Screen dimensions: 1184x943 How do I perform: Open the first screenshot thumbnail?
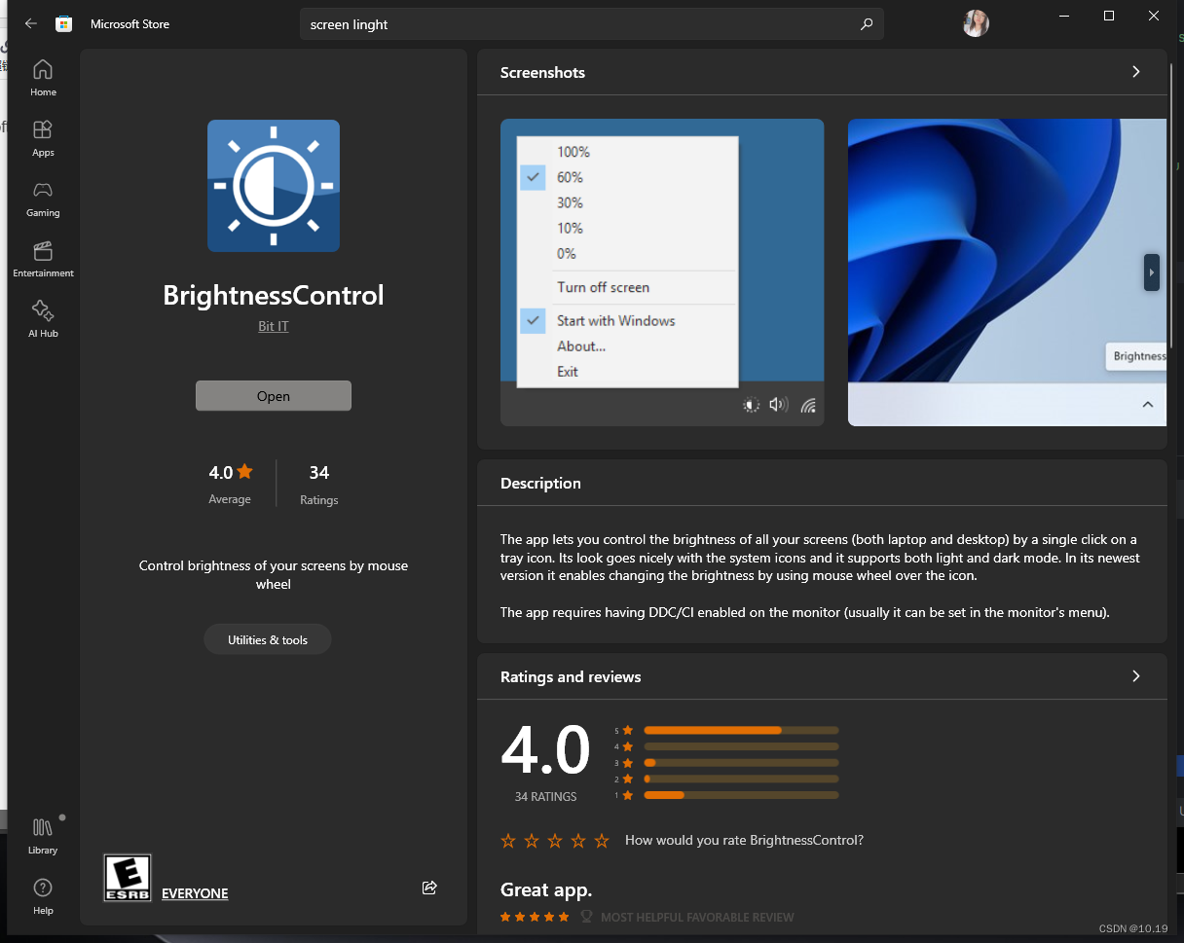pyautogui.click(x=662, y=272)
